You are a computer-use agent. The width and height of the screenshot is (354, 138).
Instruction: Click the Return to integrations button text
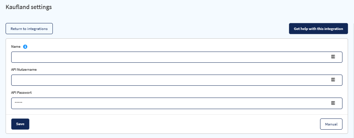pos(29,29)
